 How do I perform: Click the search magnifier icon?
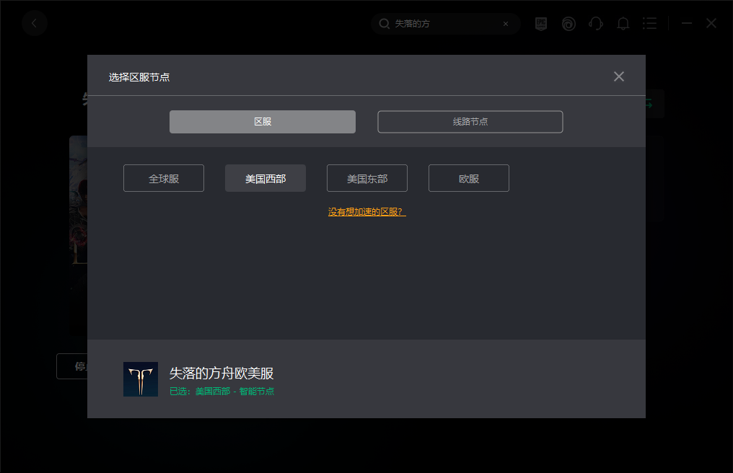click(x=385, y=23)
